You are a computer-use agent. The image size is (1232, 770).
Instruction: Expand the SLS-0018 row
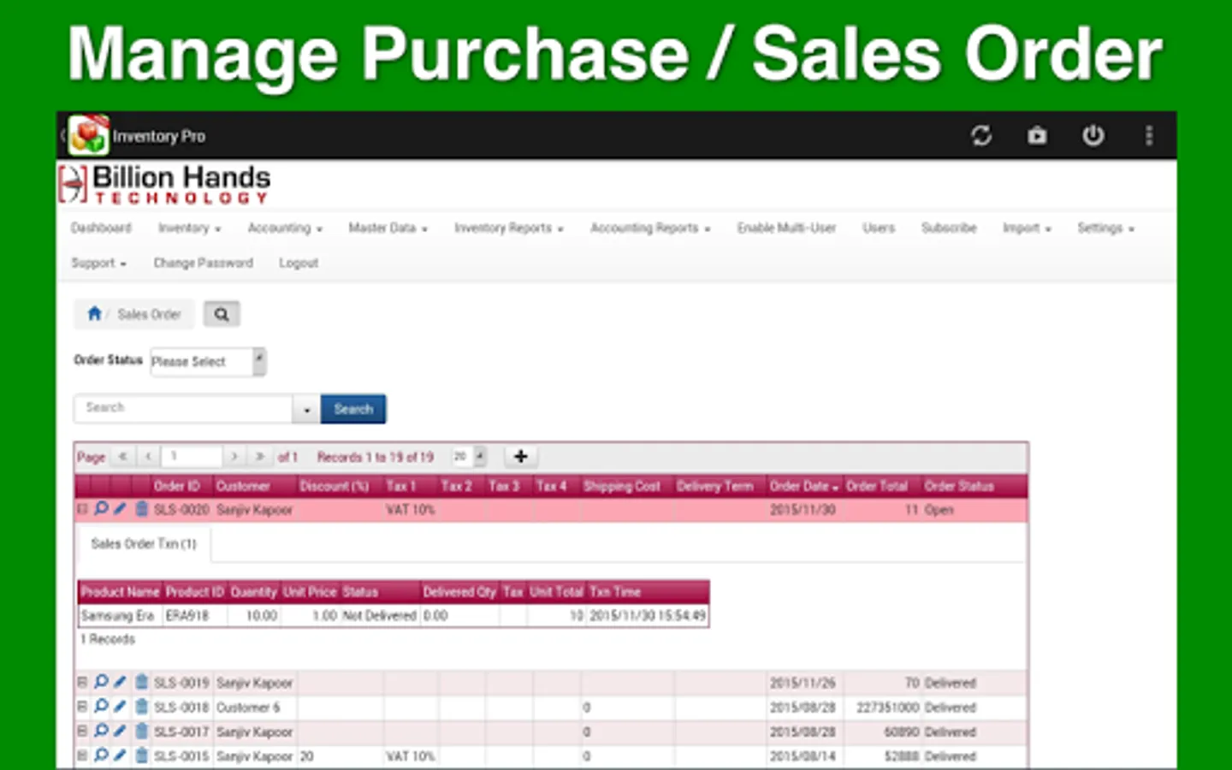pos(82,707)
